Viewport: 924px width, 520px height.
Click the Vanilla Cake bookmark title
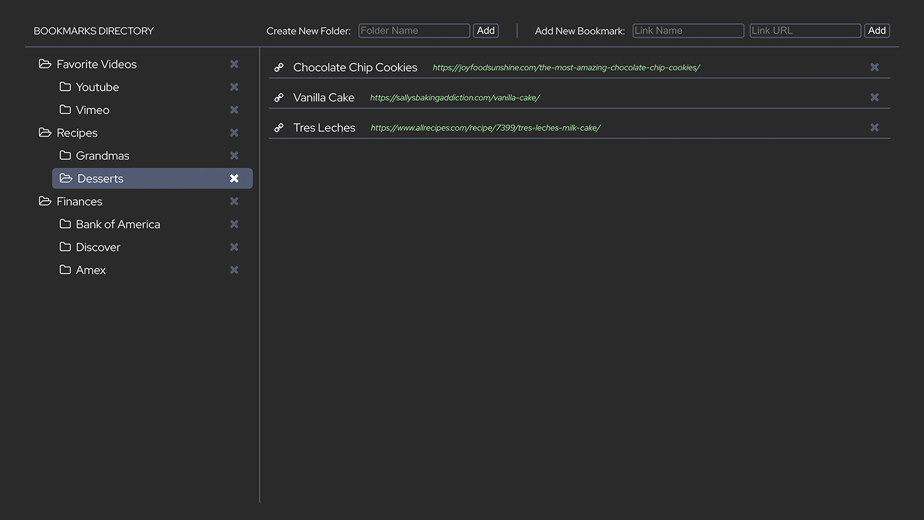pyautogui.click(x=324, y=98)
